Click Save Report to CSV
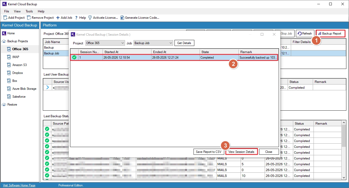This screenshot has height=188, width=349. click(x=209, y=152)
